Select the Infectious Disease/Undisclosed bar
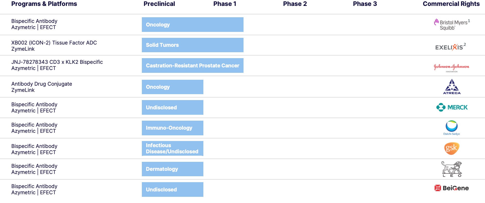 172,148
